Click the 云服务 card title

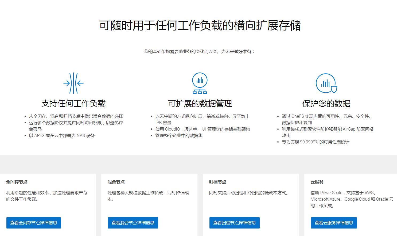click(x=317, y=182)
